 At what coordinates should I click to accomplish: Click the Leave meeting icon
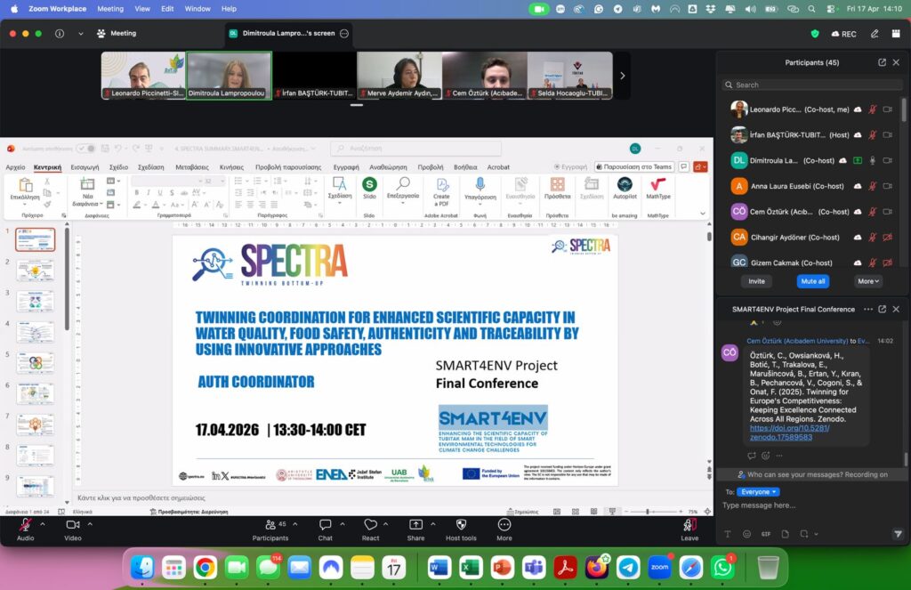(x=689, y=525)
